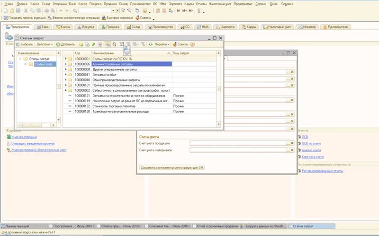379x236 pixels.
Task: Click the Счет учета продукции input field
Action: pos(237,142)
